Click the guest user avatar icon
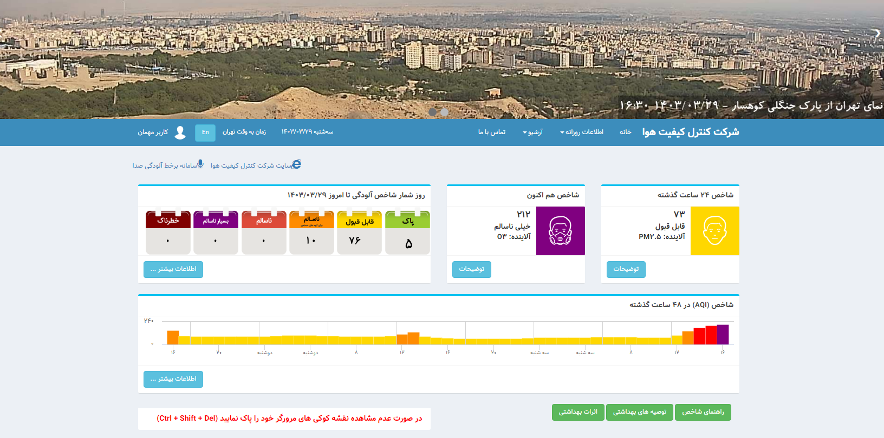Image resolution: width=884 pixels, height=438 pixels. [180, 132]
